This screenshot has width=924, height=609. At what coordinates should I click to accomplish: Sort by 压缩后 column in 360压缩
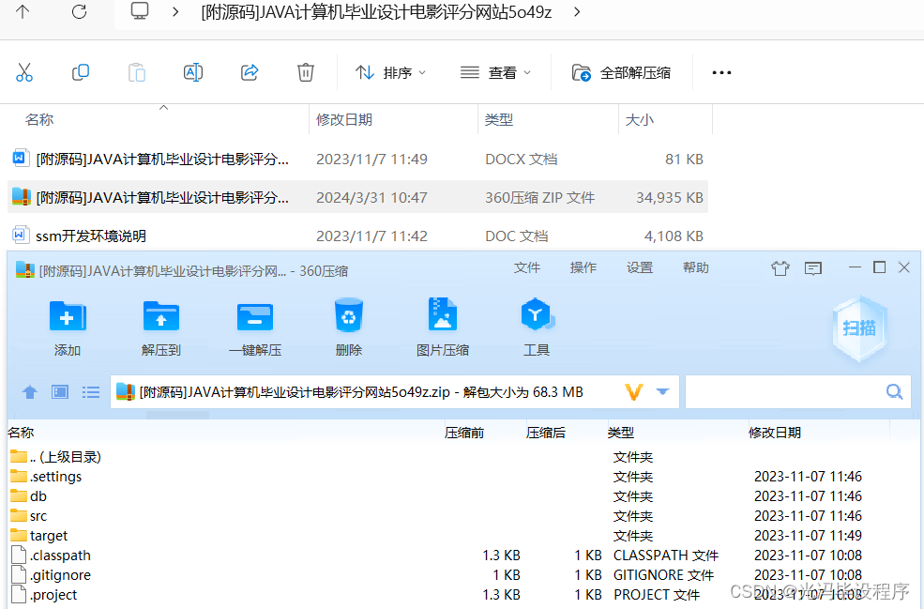coord(546,433)
